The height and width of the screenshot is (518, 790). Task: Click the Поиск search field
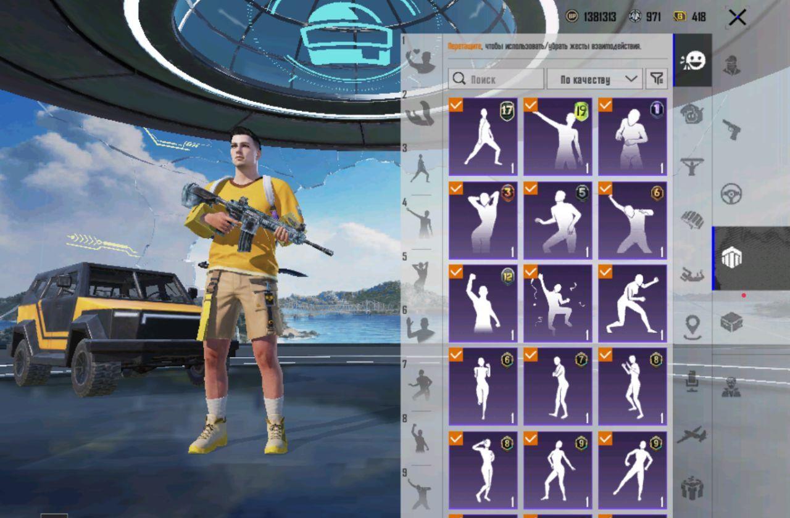(x=496, y=79)
